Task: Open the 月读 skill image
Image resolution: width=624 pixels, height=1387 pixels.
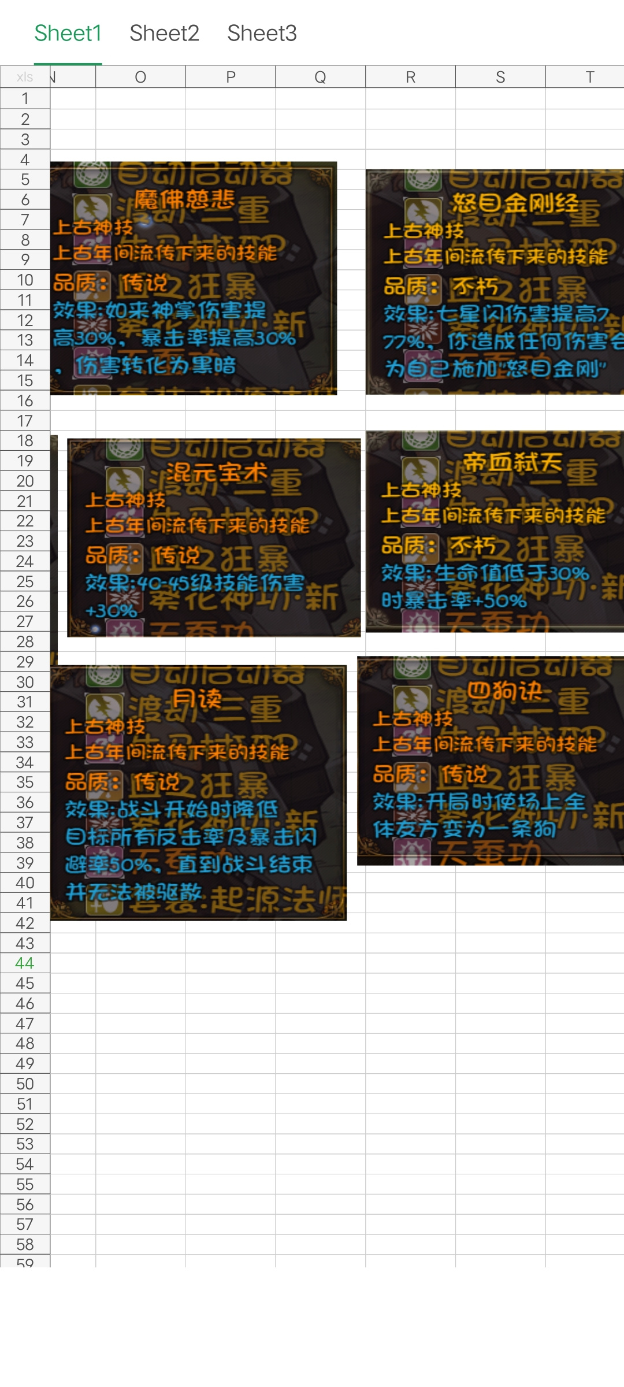Action: (198, 792)
